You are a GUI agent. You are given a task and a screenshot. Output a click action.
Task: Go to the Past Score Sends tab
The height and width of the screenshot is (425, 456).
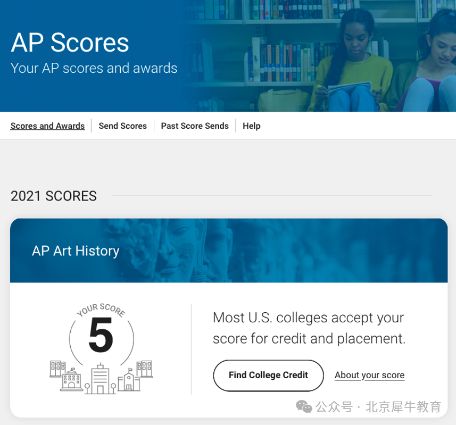(195, 126)
